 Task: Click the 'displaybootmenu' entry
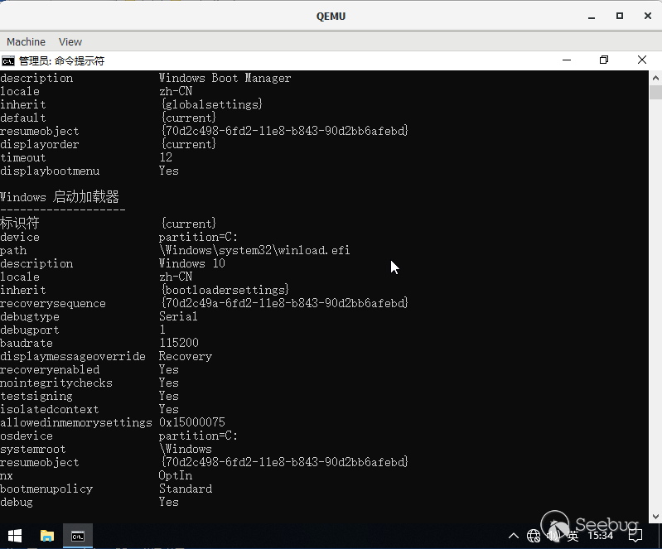[x=50, y=171]
